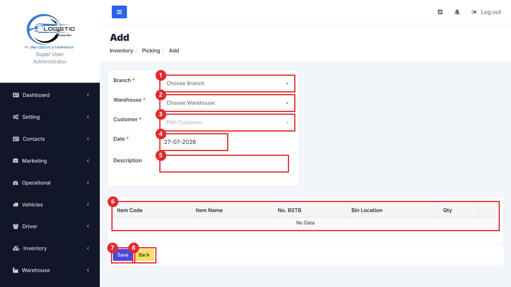This screenshot has width=511, height=287.
Task: Open the Choose Warehouse dropdown
Action: pos(228,103)
